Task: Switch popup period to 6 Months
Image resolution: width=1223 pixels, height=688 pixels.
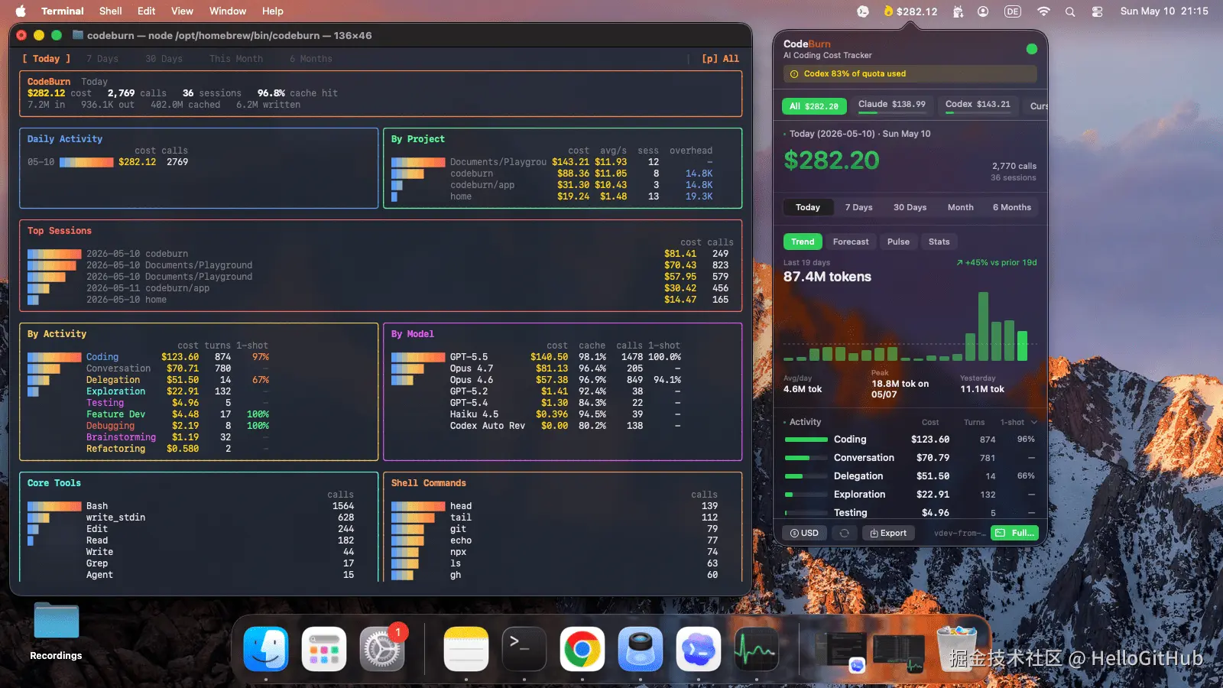Action: click(1012, 207)
